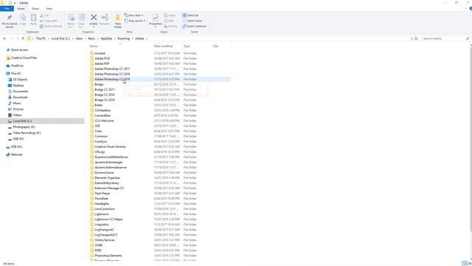
Task: Open the address bar history dropdown
Action: click(x=412, y=38)
